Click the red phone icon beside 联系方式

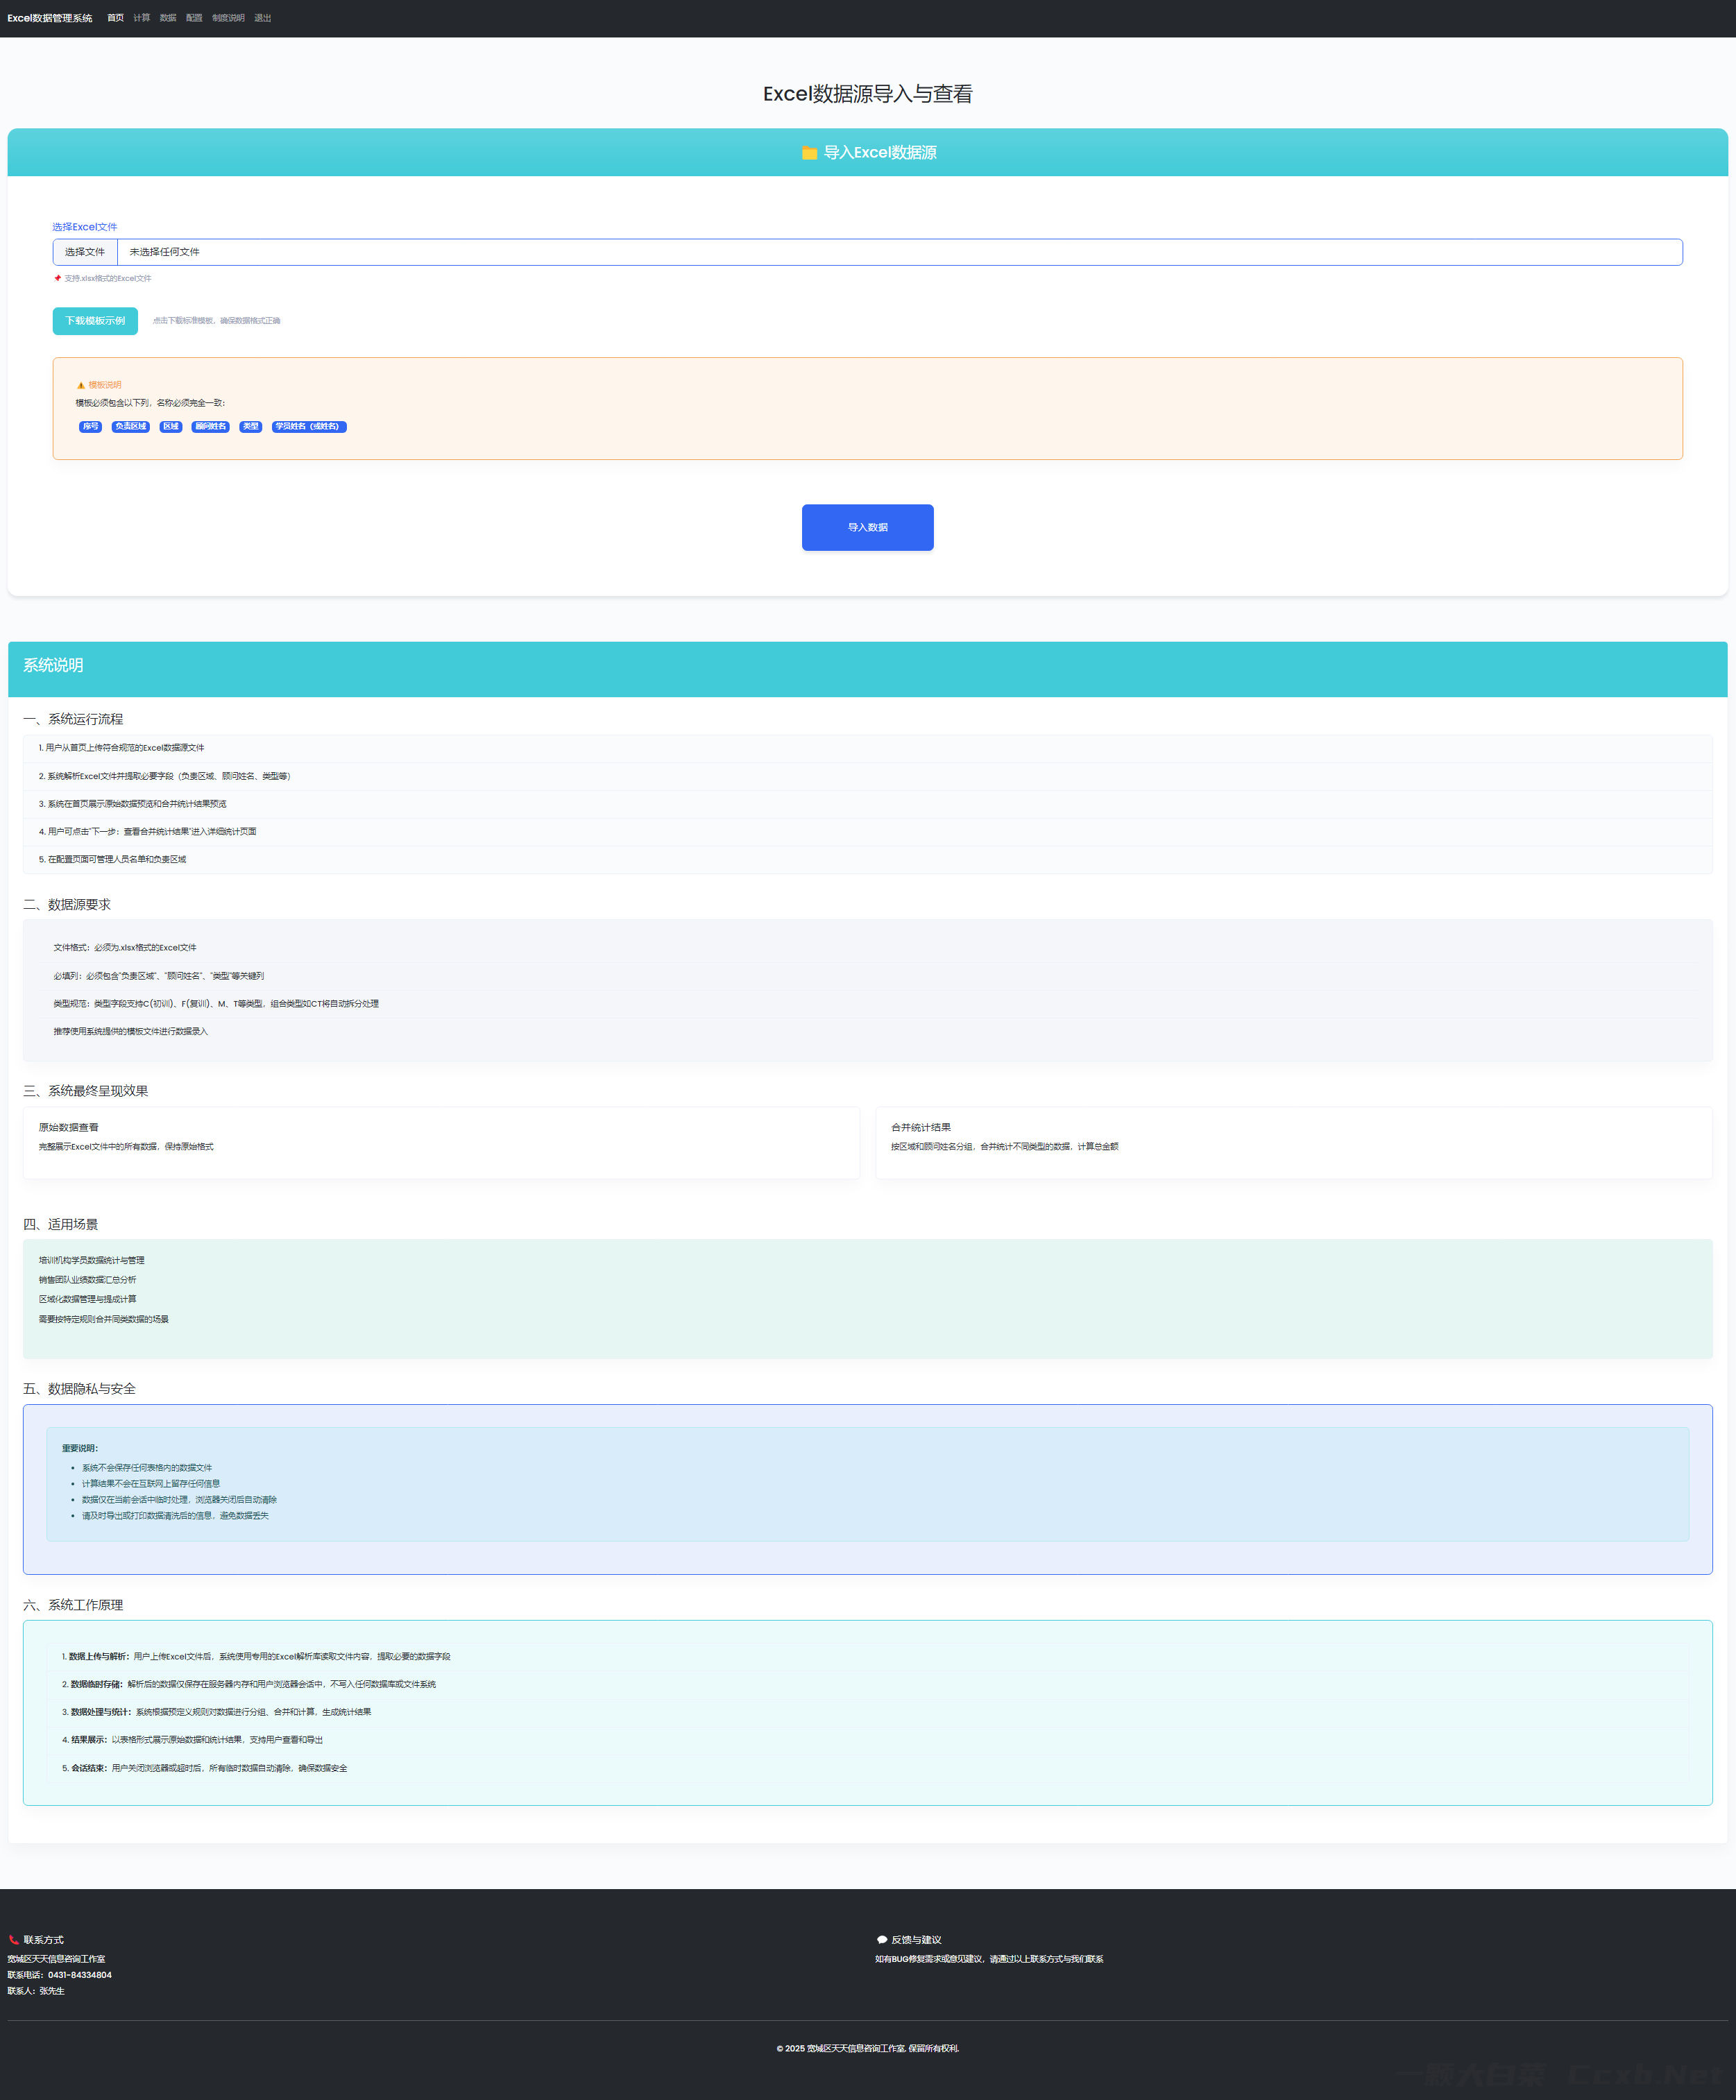coord(14,1940)
